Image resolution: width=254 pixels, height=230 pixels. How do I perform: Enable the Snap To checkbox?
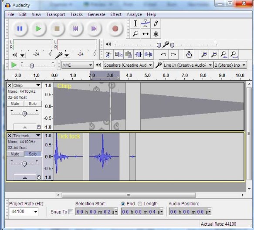[x=71, y=212]
